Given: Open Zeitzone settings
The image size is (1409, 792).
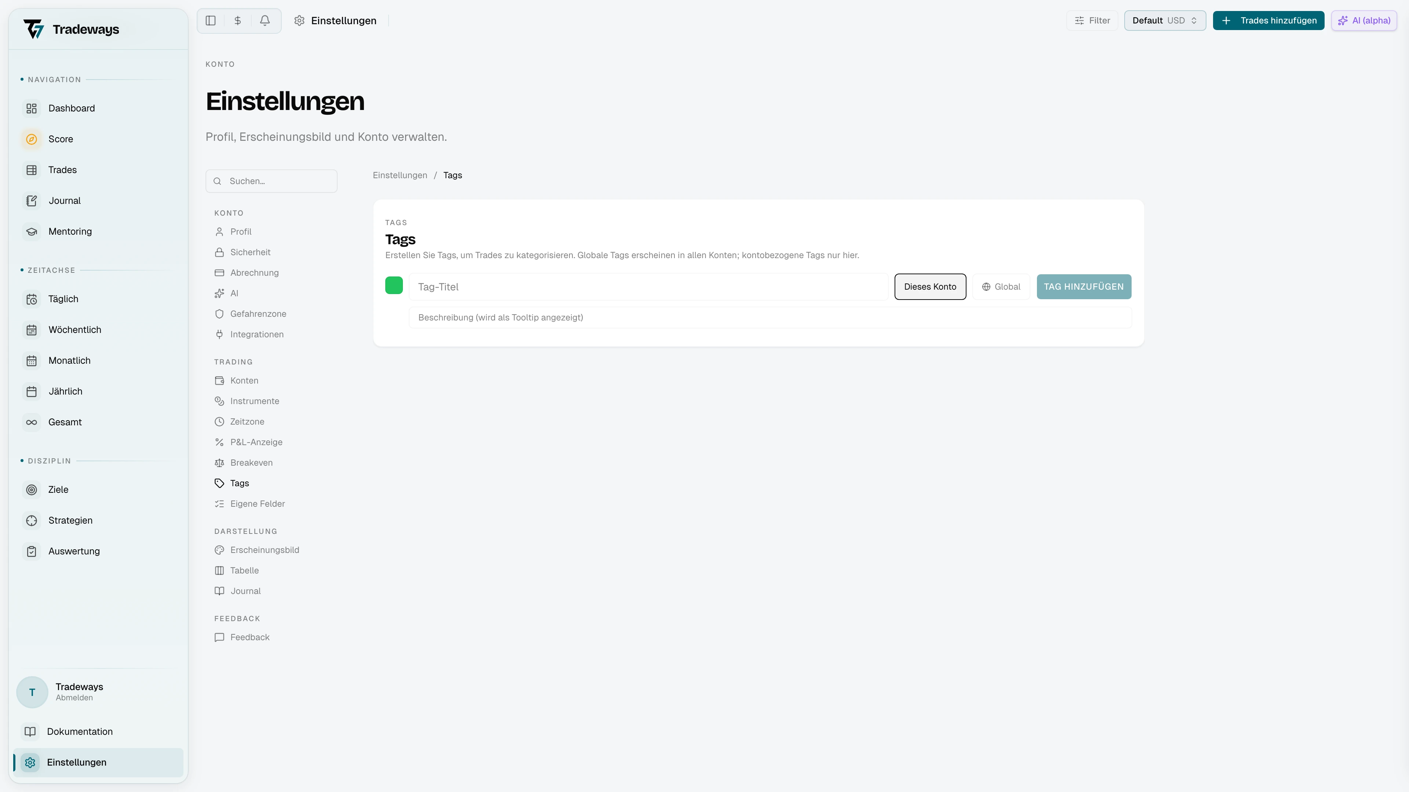Looking at the screenshot, I should tap(271, 422).
